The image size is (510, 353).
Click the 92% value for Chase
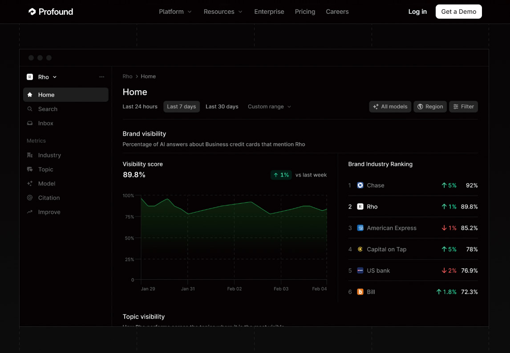click(472, 185)
